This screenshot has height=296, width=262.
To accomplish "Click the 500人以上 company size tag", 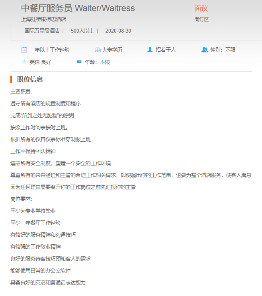I will tap(82, 31).
